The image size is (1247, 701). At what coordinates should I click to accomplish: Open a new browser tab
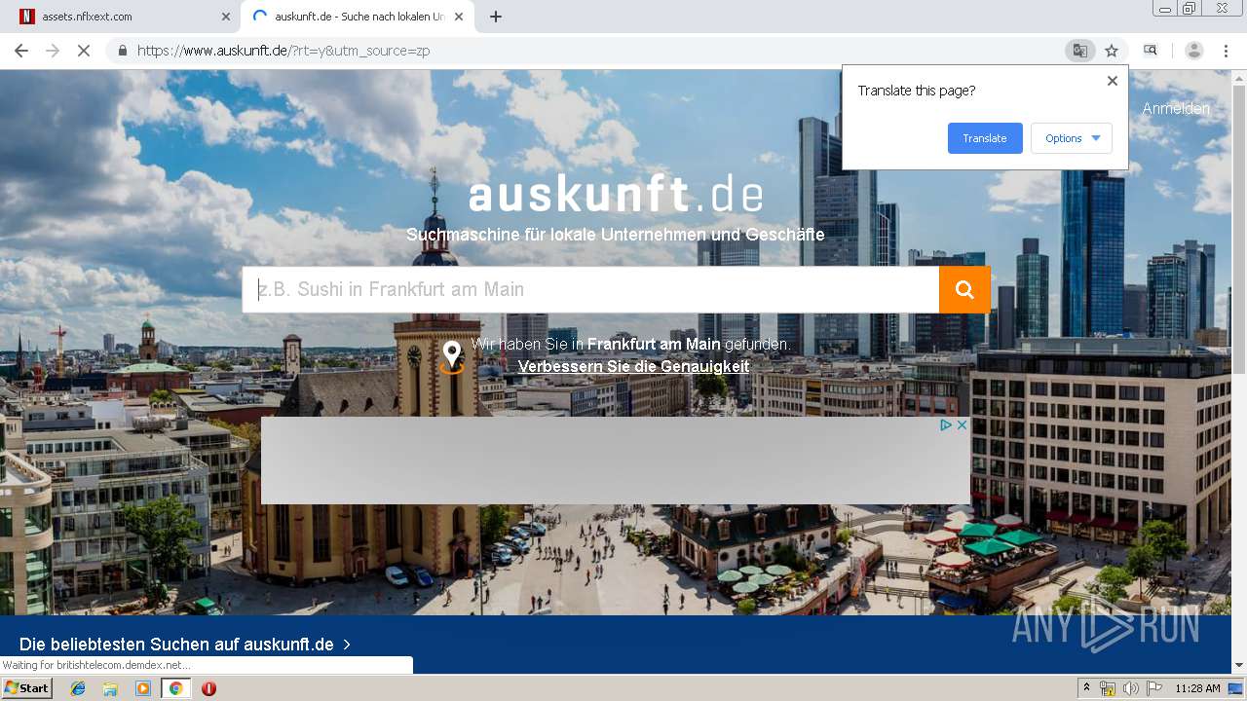496,17
